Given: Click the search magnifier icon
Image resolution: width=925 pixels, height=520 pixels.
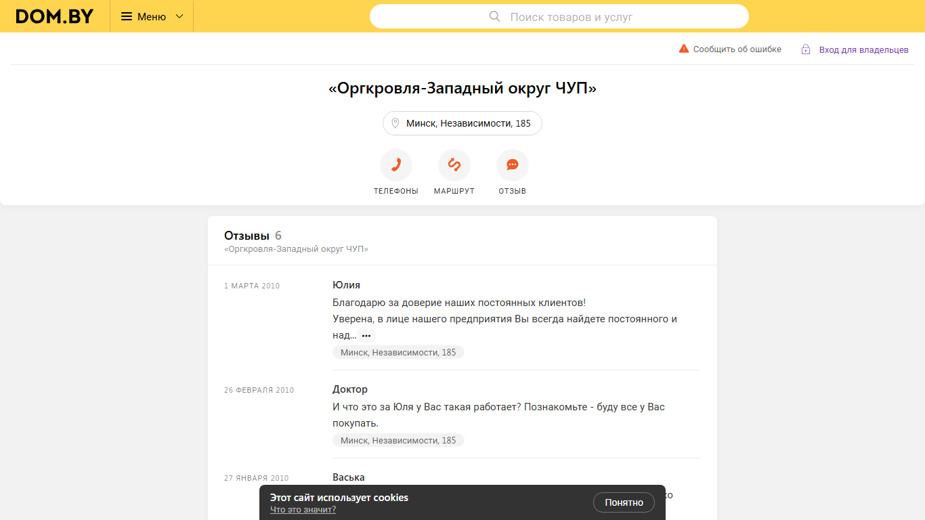Looking at the screenshot, I should (x=495, y=16).
